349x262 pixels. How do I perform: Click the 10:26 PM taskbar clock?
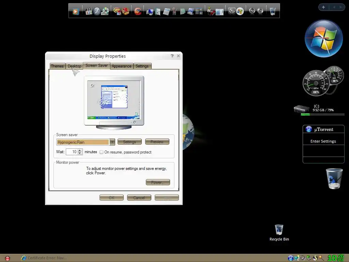(x=336, y=258)
